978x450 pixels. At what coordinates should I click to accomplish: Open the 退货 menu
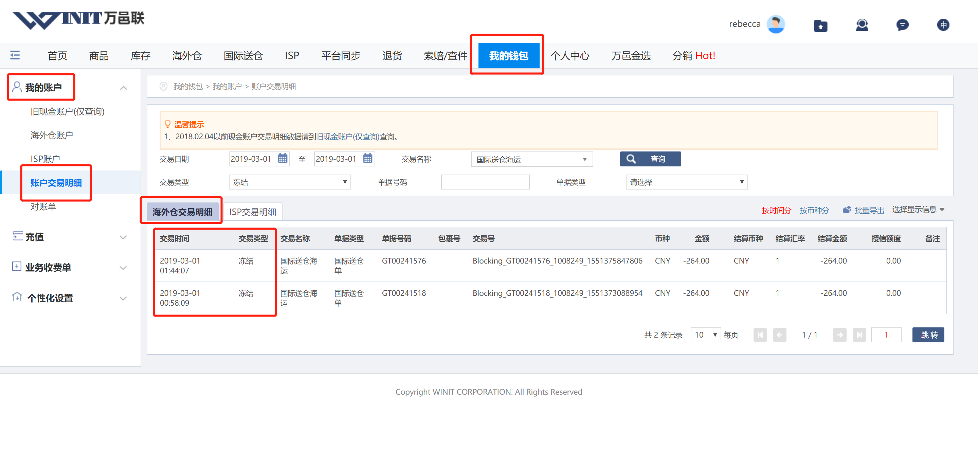pyautogui.click(x=392, y=55)
